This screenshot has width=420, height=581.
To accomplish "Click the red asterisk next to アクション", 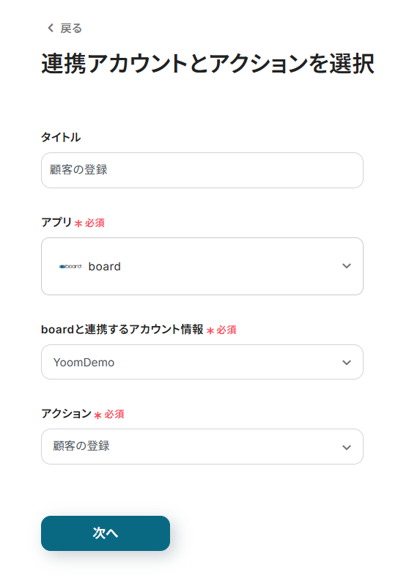I will [97, 415].
